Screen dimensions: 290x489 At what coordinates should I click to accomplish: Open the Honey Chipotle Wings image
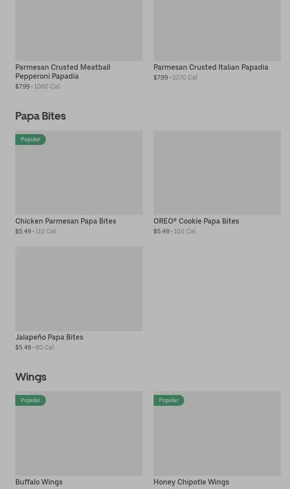[217, 438]
